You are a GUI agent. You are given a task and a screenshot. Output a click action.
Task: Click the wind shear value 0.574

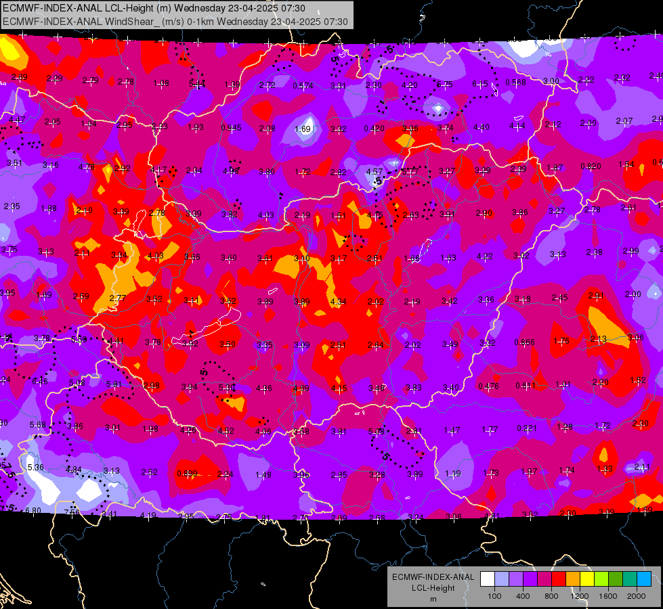click(x=303, y=86)
